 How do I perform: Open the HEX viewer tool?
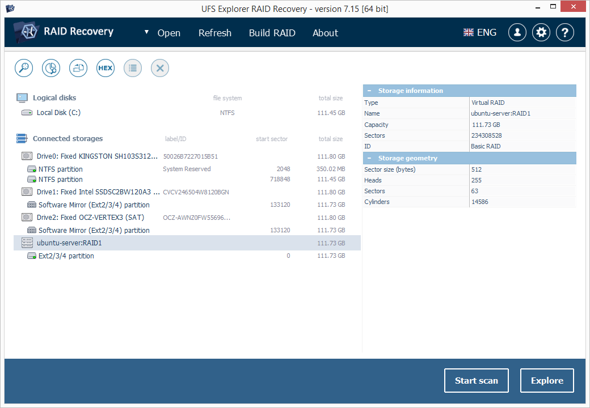coord(106,68)
